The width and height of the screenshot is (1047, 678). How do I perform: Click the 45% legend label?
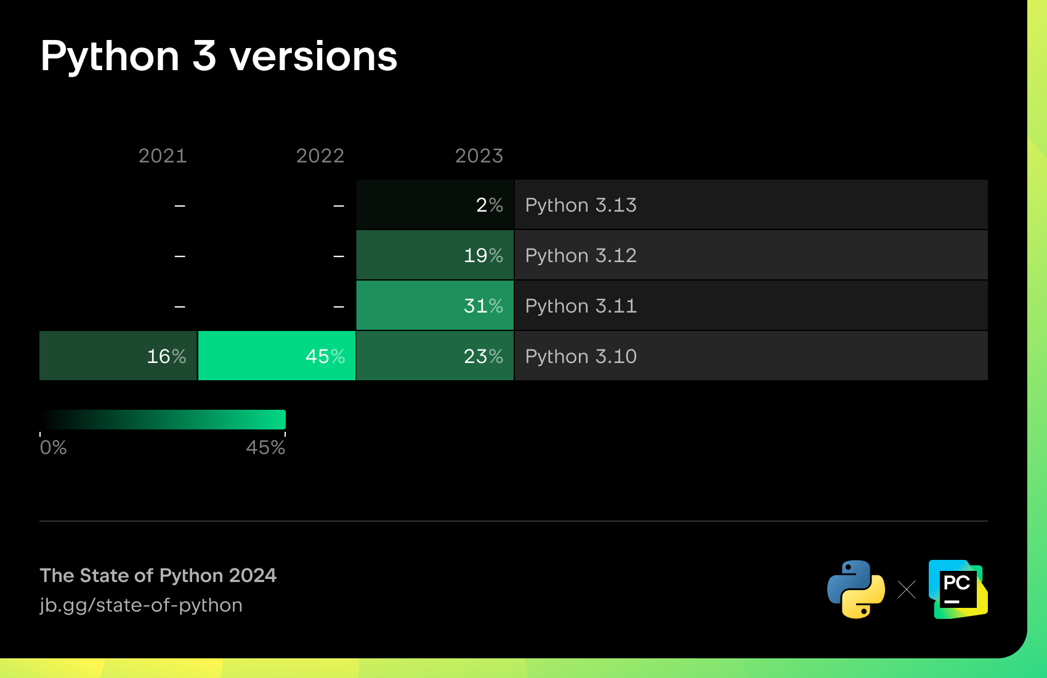tap(265, 447)
